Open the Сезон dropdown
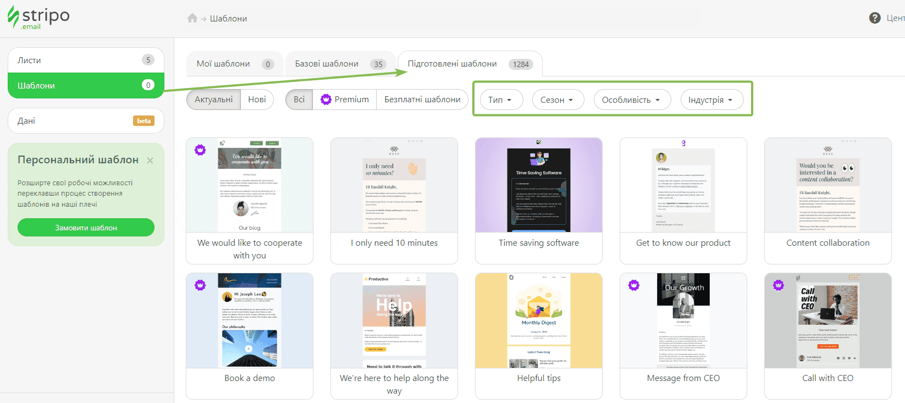The height and width of the screenshot is (403, 905). pyautogui.click(x=557, y=100)
